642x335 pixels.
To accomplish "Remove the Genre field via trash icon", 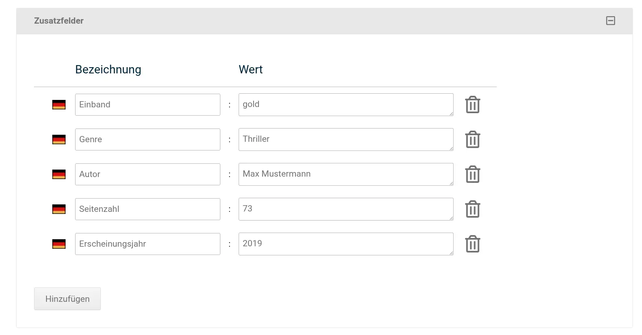I will click(472, 139).
